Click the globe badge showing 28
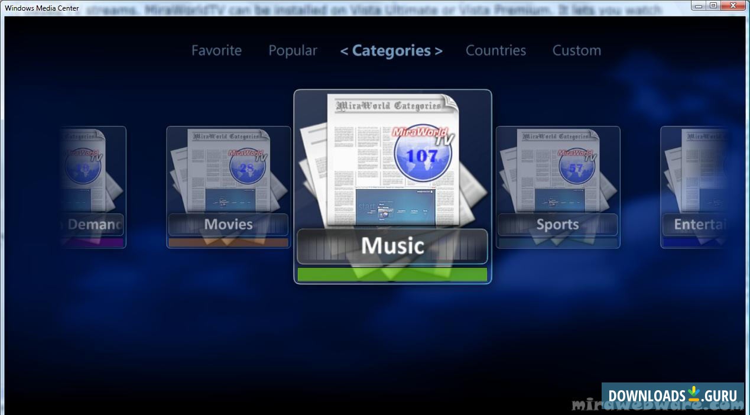Viewport: 750px width, 415px height. pos(246,167)
